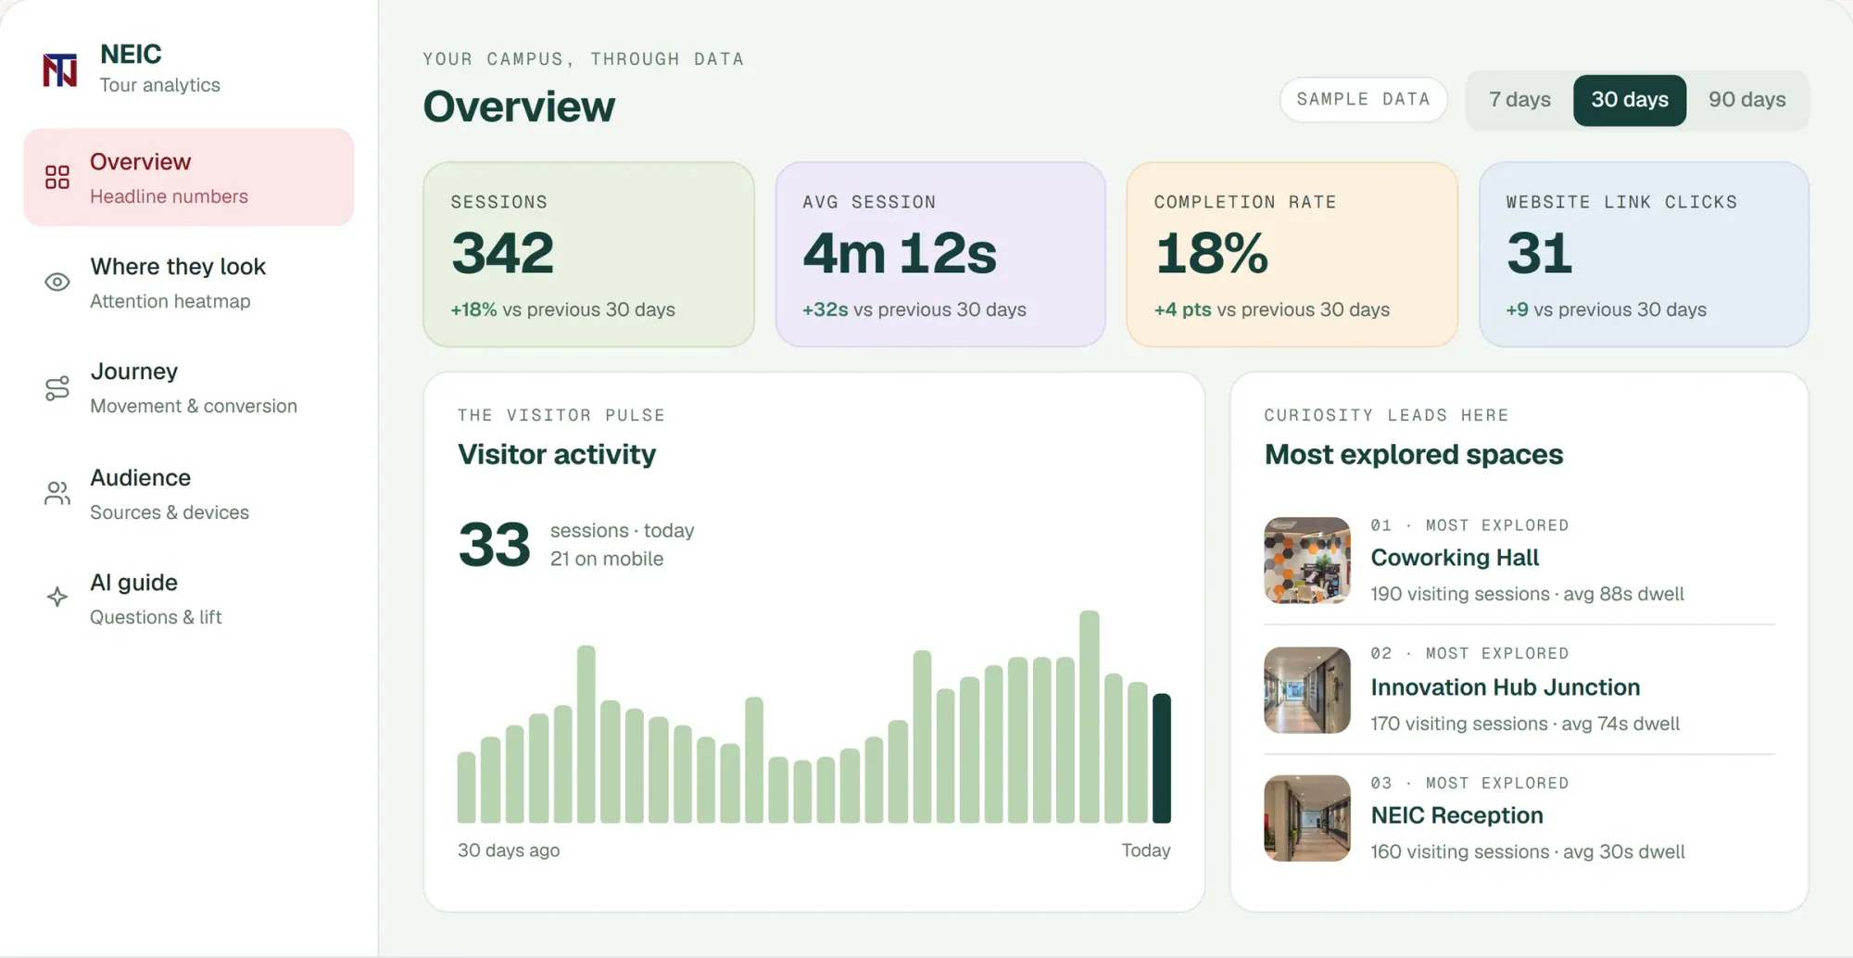The image size is (1853, 958).
Task: Click the Journey route icon
Action: pyautogui.click(x=57, y=388)
